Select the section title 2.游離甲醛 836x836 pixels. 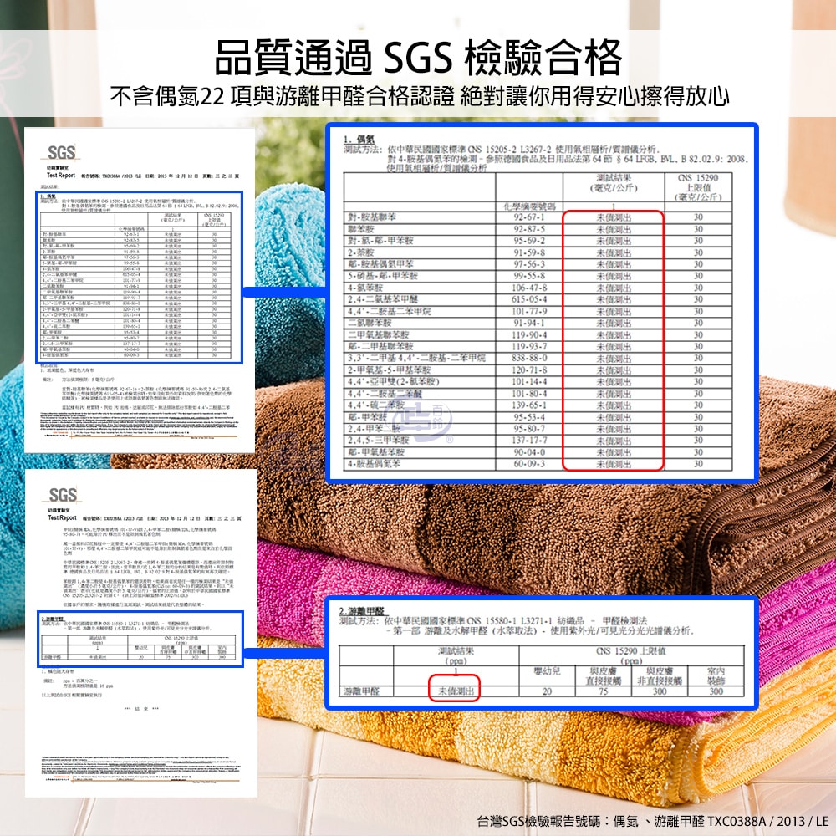point(362,611)
